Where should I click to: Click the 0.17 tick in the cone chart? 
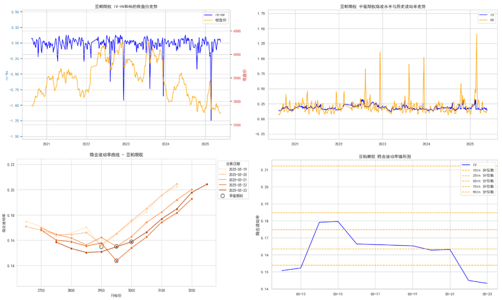point(265,238)
